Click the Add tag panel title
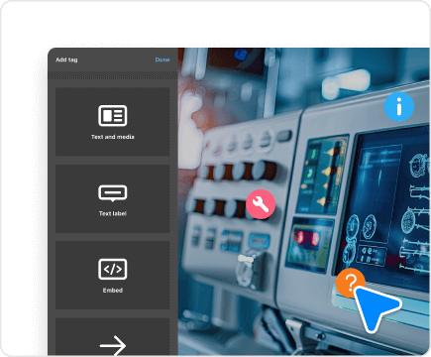The width and height of the screenshot is (431, 357). pyautogui.click(x=66, y=59)
